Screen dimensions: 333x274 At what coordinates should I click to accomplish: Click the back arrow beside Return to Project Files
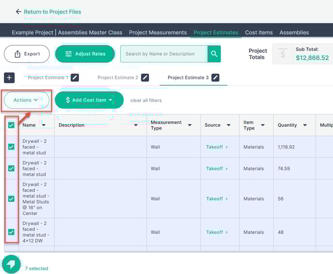pos(18,12)
